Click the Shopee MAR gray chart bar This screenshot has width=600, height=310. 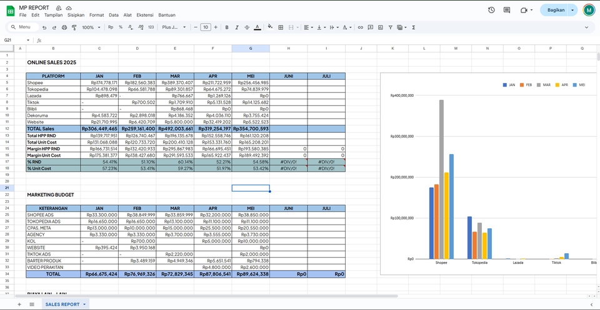[x=442, y=180]
